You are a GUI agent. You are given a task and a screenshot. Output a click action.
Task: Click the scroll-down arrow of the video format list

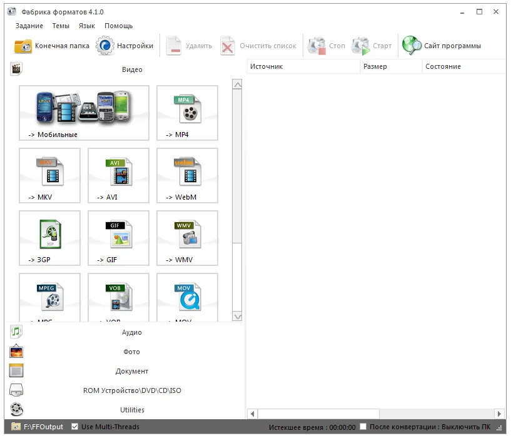237,317
